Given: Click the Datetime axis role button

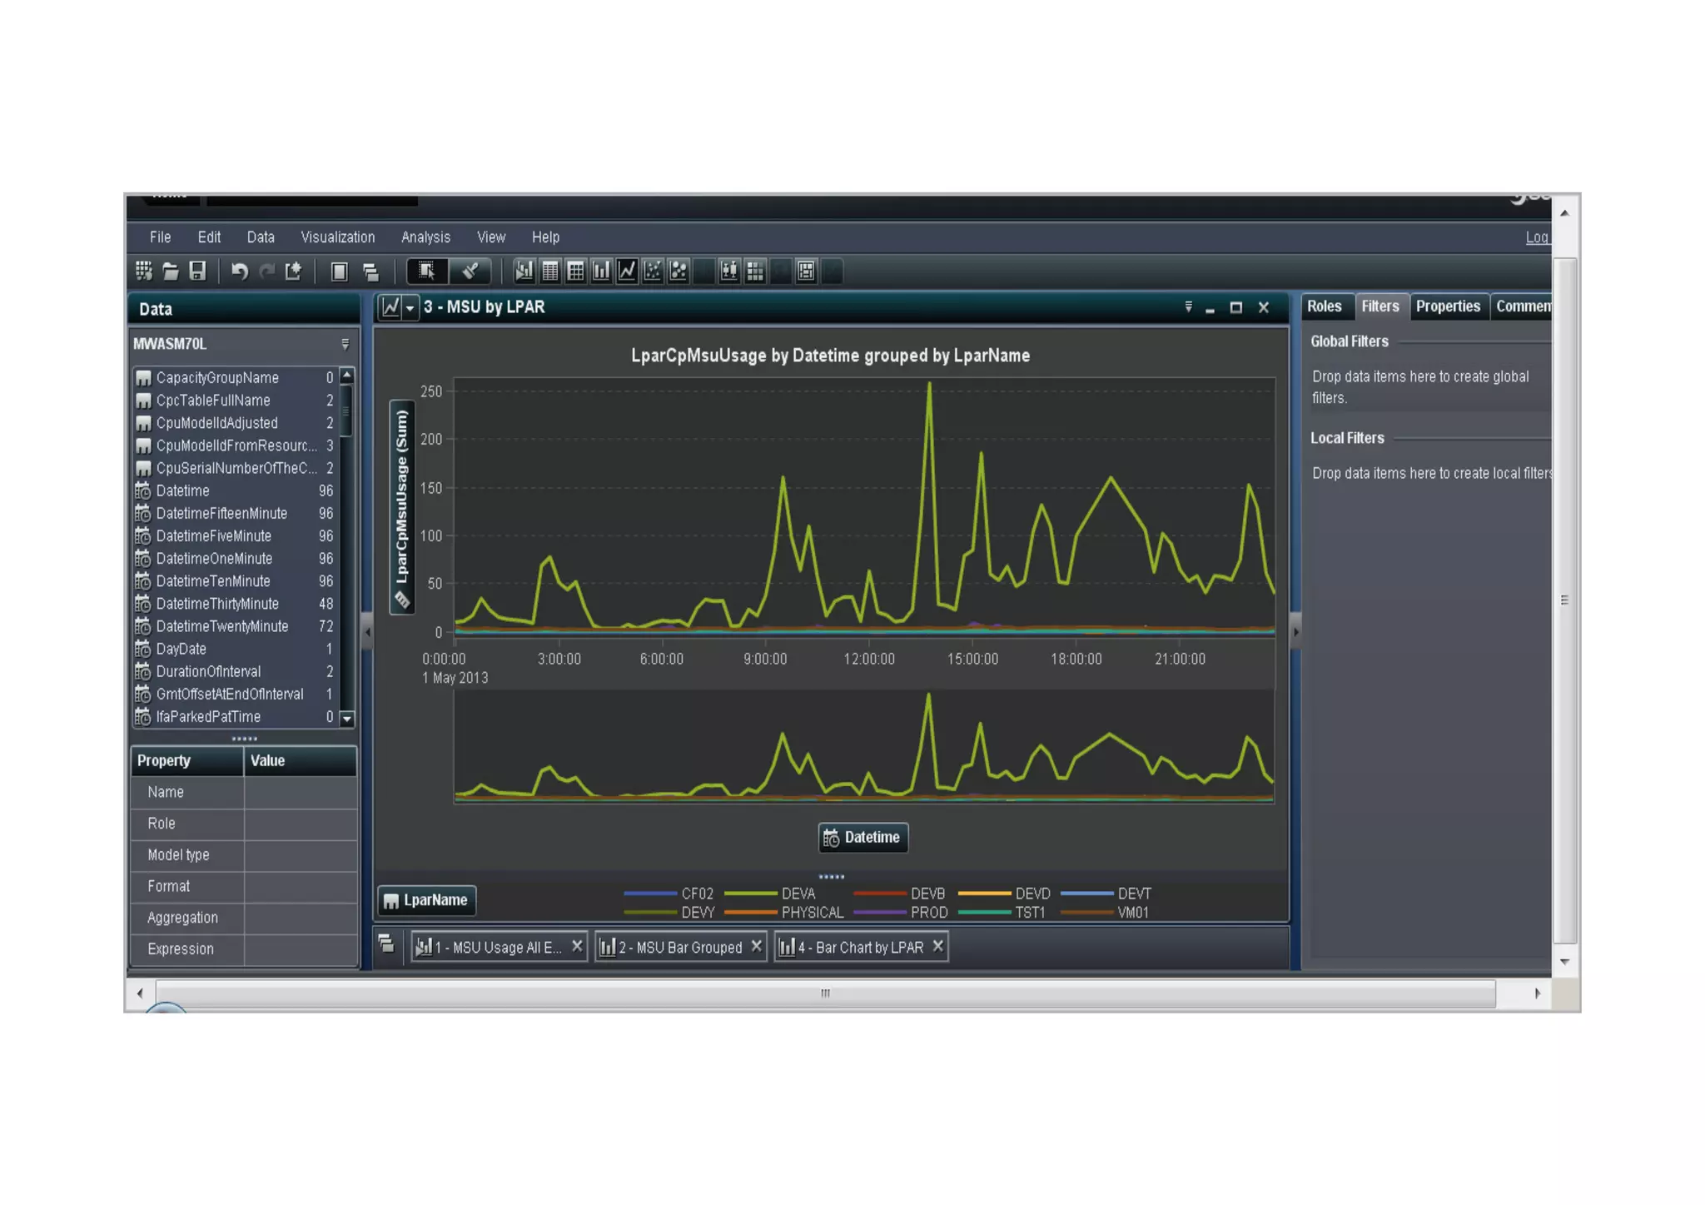Looking at the screenshot, I should point(862,838).
